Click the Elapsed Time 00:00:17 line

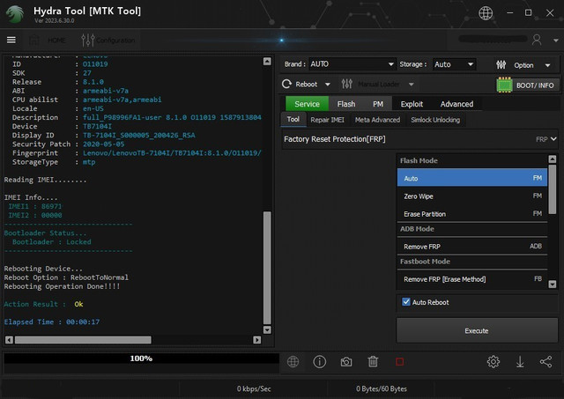(x=52, y=321)
